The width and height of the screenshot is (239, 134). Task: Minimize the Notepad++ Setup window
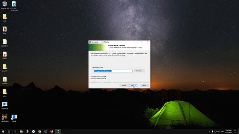(x=136, y=42)
